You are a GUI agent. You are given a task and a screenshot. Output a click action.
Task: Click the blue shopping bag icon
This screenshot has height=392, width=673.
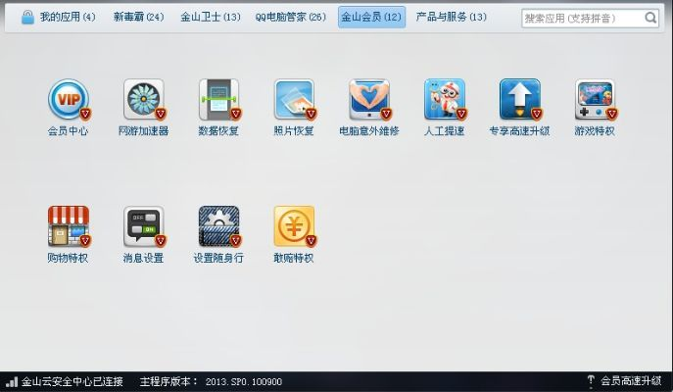(27, 17)
